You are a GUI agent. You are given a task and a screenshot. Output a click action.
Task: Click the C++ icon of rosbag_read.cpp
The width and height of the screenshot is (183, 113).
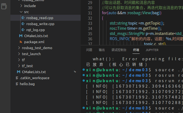23,18
